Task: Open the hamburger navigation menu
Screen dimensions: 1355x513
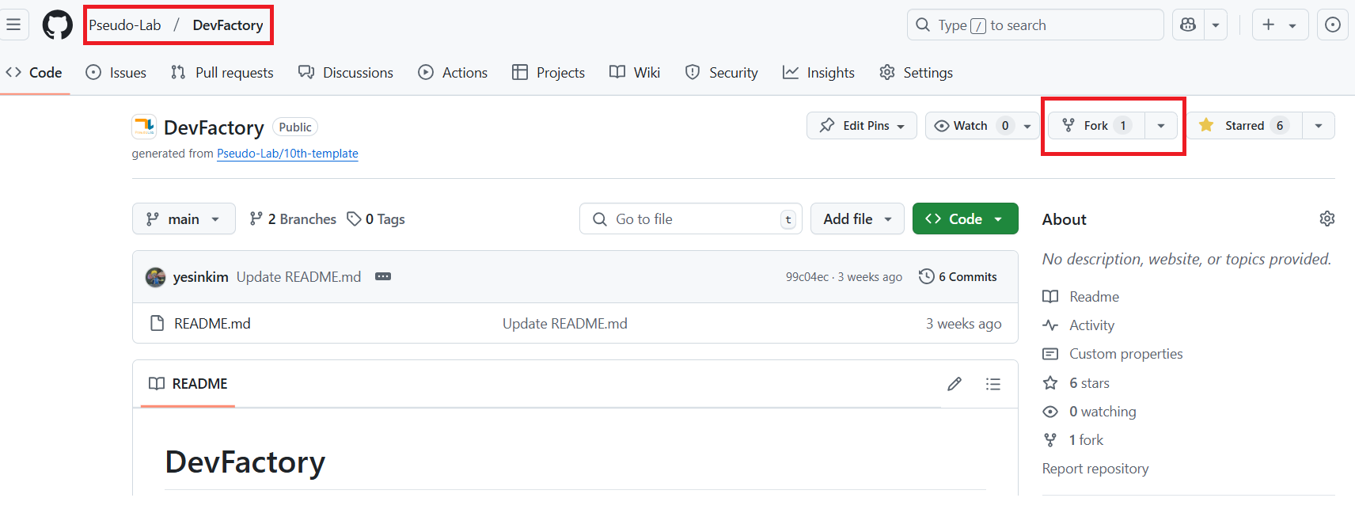Action: [x=13, y=25]
